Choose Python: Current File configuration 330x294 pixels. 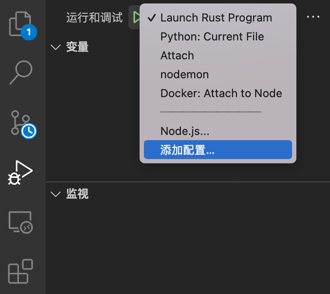[x=218, y=37]
